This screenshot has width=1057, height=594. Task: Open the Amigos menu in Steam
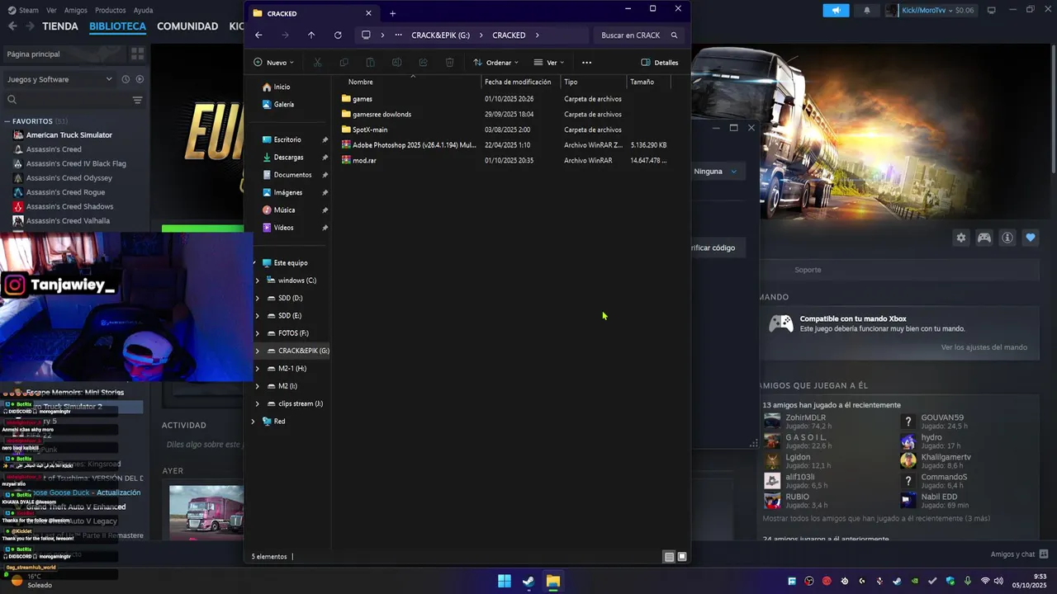[76, 10]
